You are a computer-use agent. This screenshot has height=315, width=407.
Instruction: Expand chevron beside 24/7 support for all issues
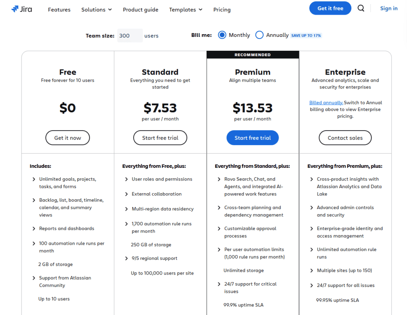(312, 286)
